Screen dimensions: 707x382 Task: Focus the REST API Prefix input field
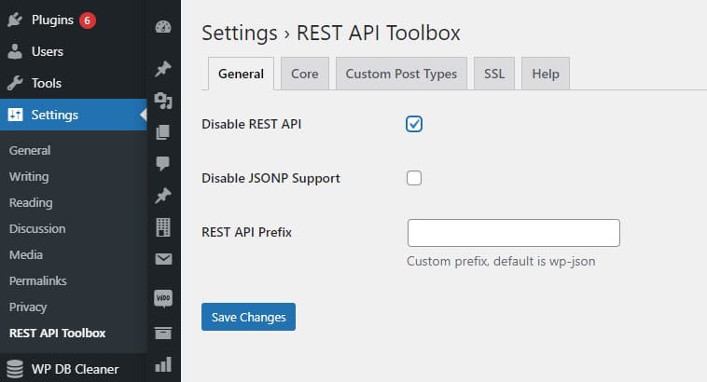pos(514,233)
